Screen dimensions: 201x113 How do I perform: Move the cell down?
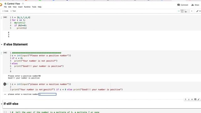[x=189, y=100]
